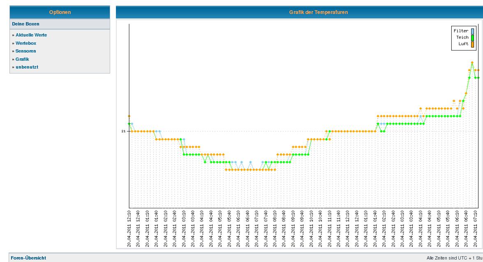Image resolution: width=483 pixels, height=262 pixels.
Task: Click the Grafik der Temperaturen title bar
Action: [319, 12]
